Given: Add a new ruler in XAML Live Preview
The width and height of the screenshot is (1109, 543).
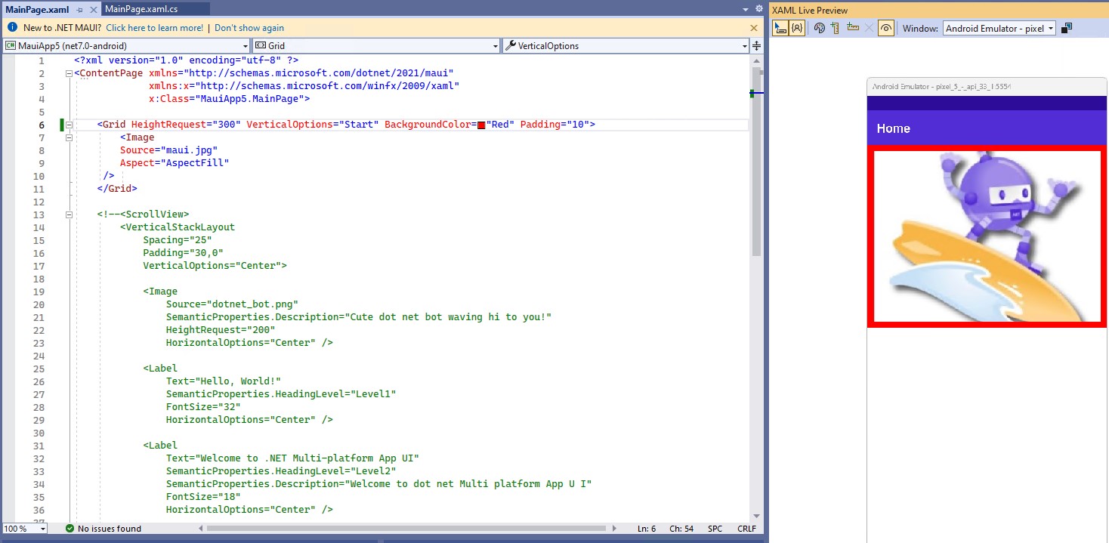Looking at the screenshot, I should pyautogui.click(x=836, y=28).
